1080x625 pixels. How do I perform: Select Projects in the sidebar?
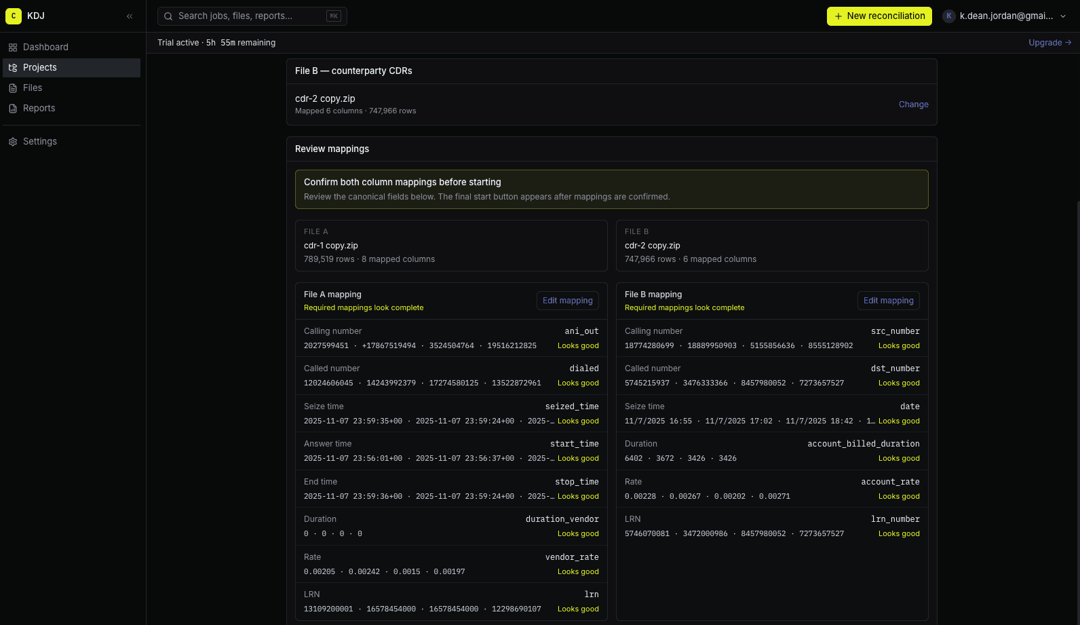(71, 67)
